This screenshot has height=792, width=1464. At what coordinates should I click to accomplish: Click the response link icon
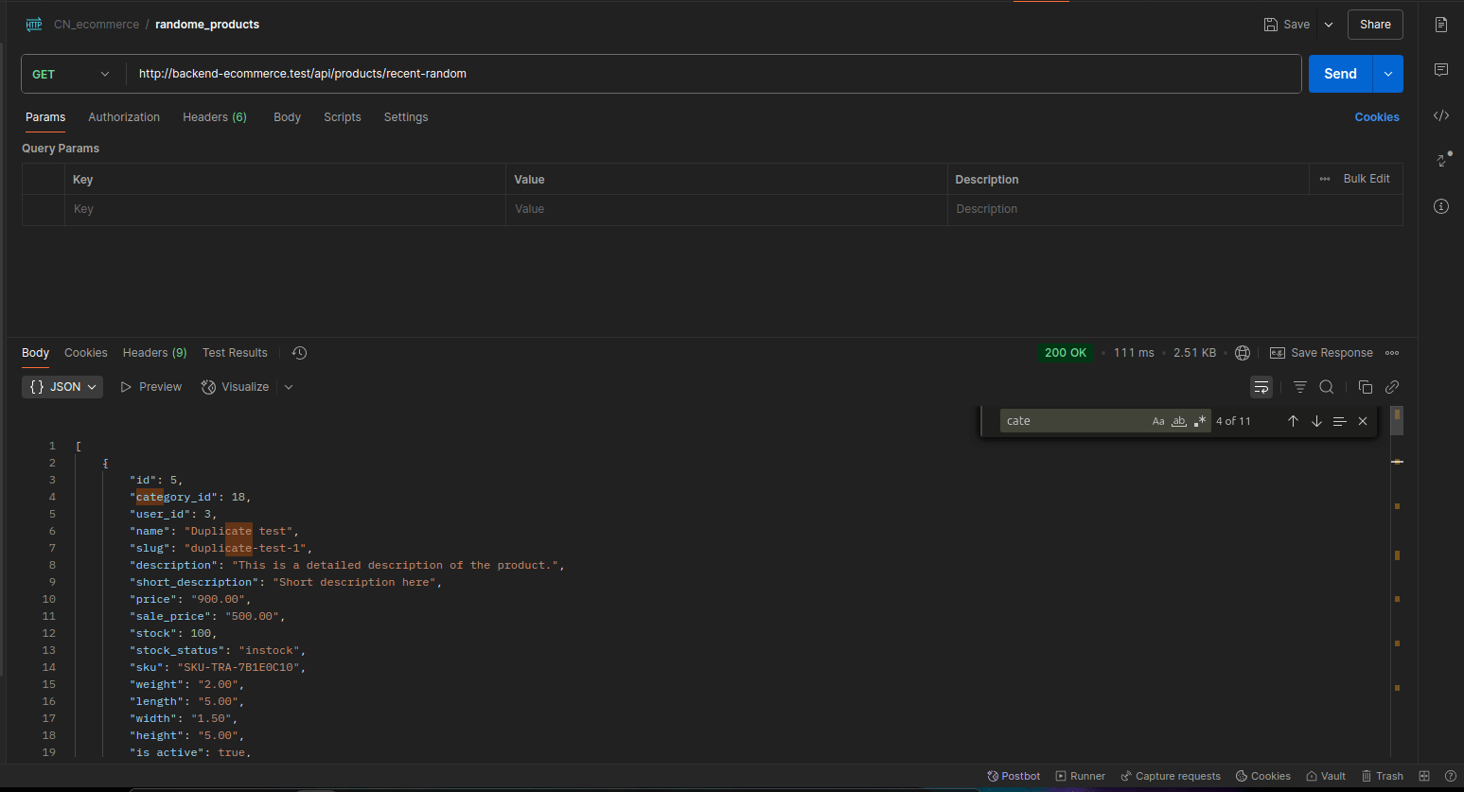pyautogui.click(x=1392, y=387)
